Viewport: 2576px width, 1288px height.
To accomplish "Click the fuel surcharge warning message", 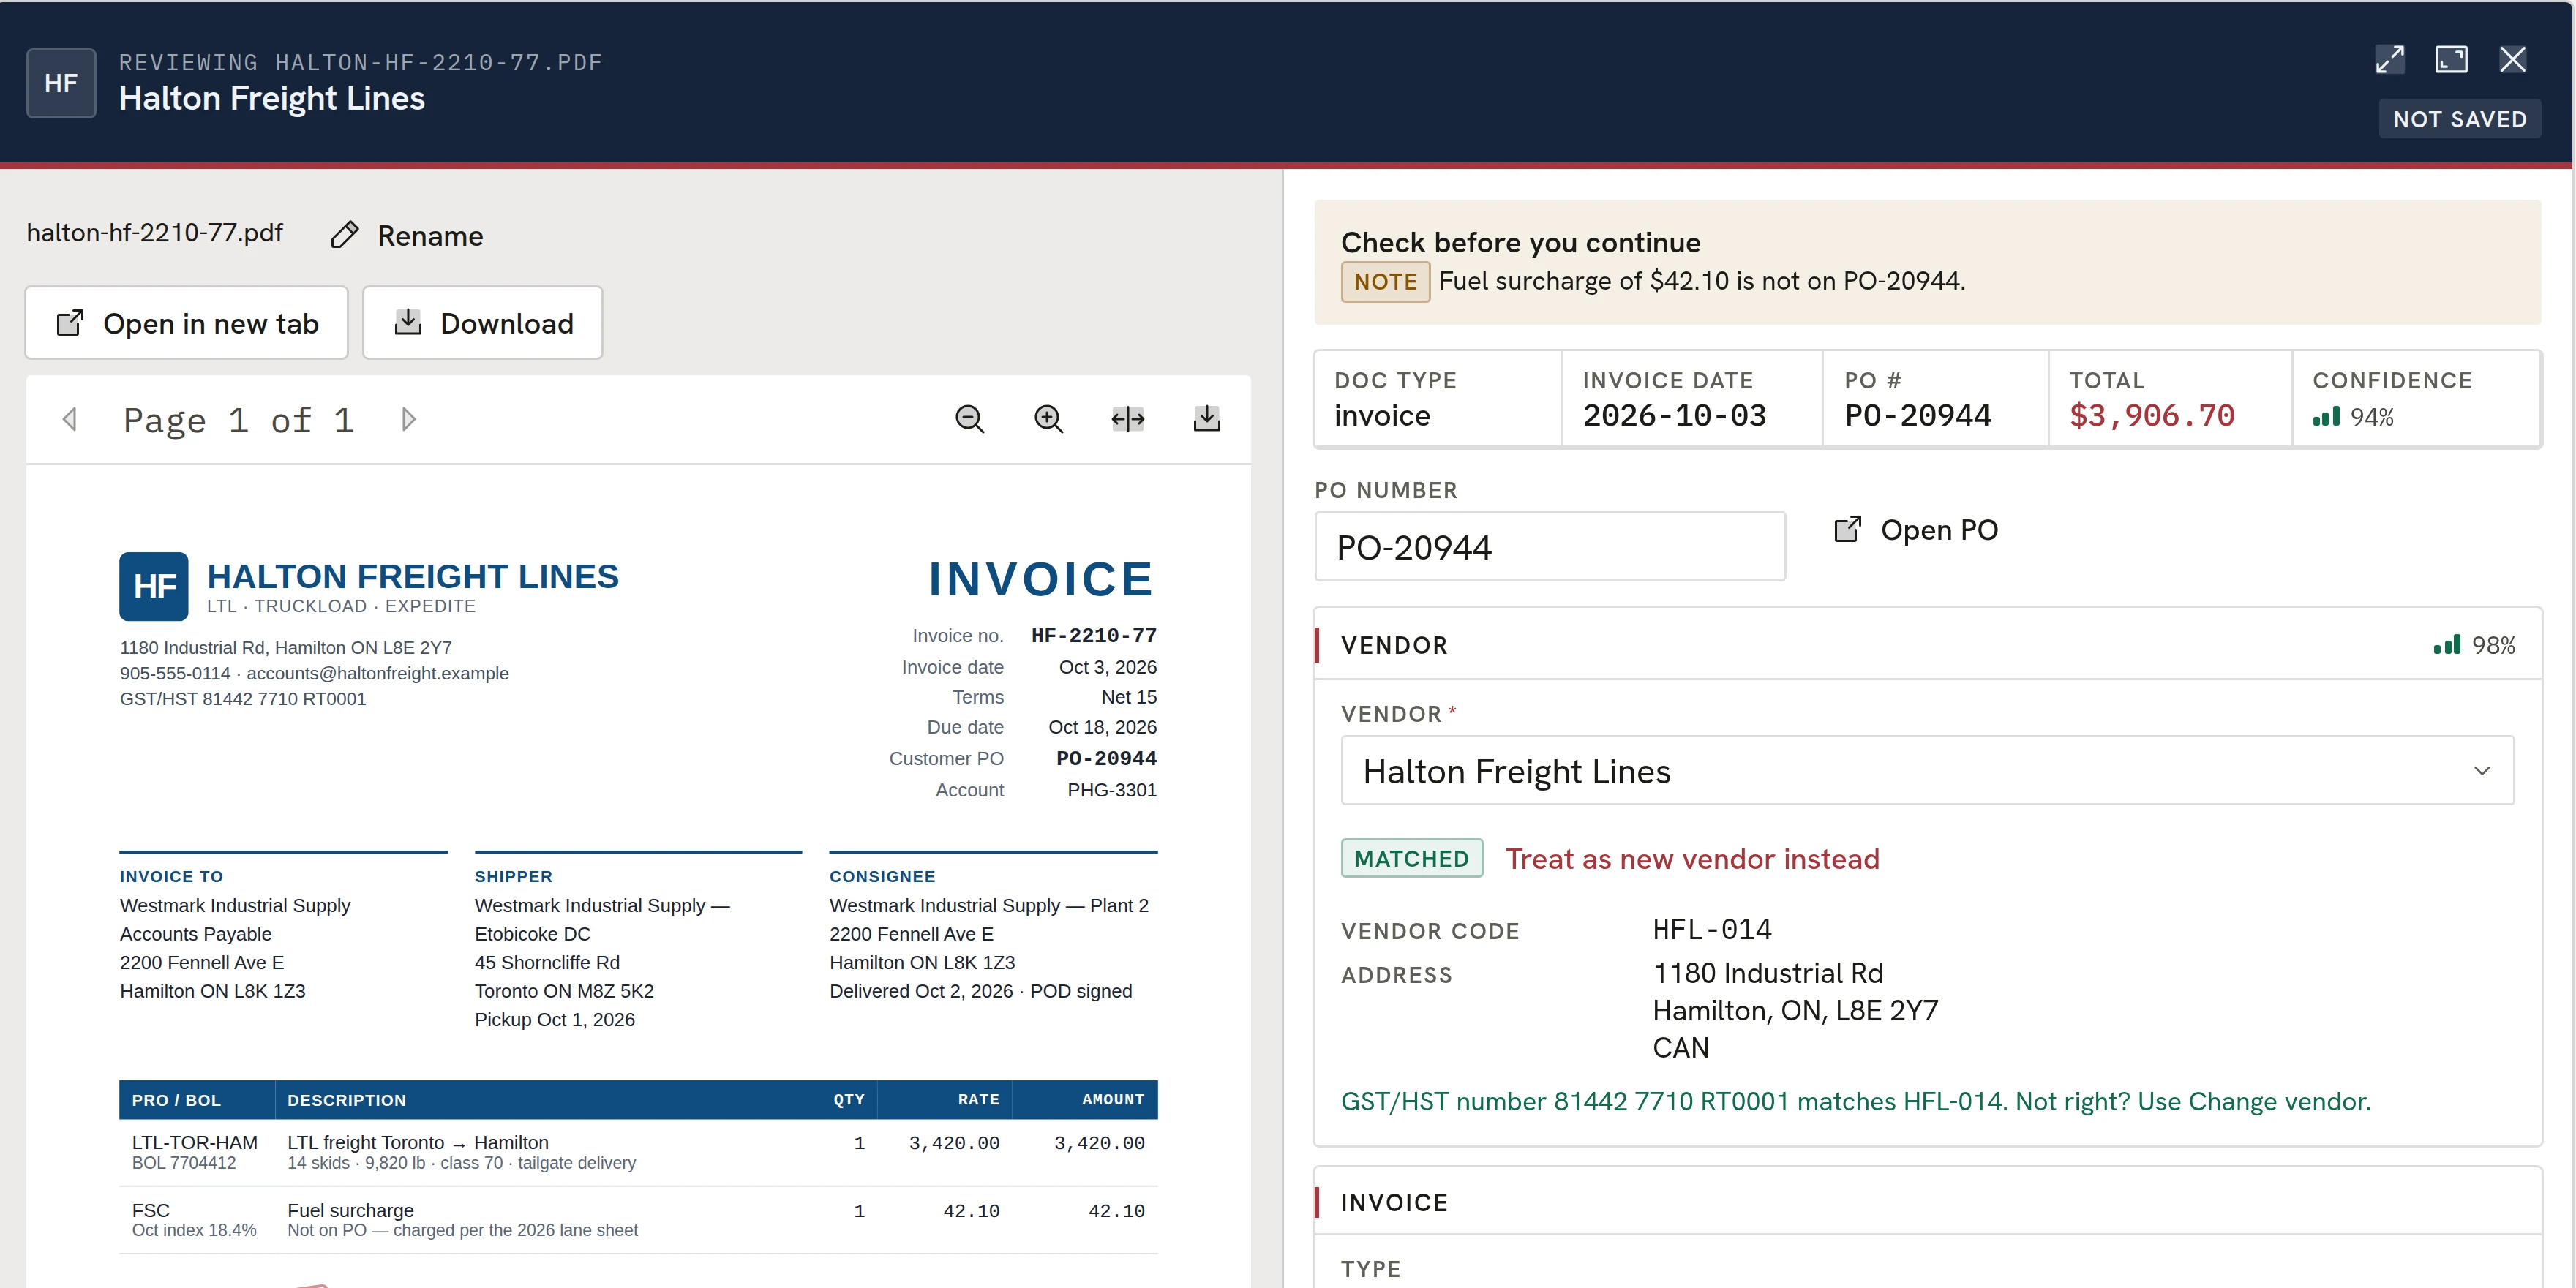I will coord(1701,282).
